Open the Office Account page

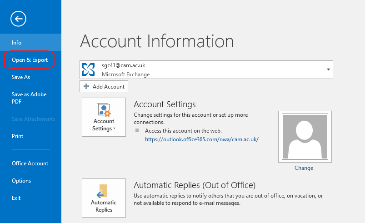[x=30, y=164]
